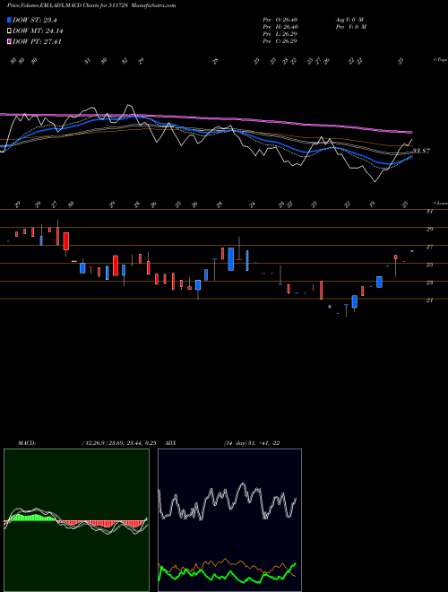Viewport: 448px width, 592px height.
Task: Click the chart title mentioning ManafaSutra.com
Action: pyautogui.click(x=91, y=5)
